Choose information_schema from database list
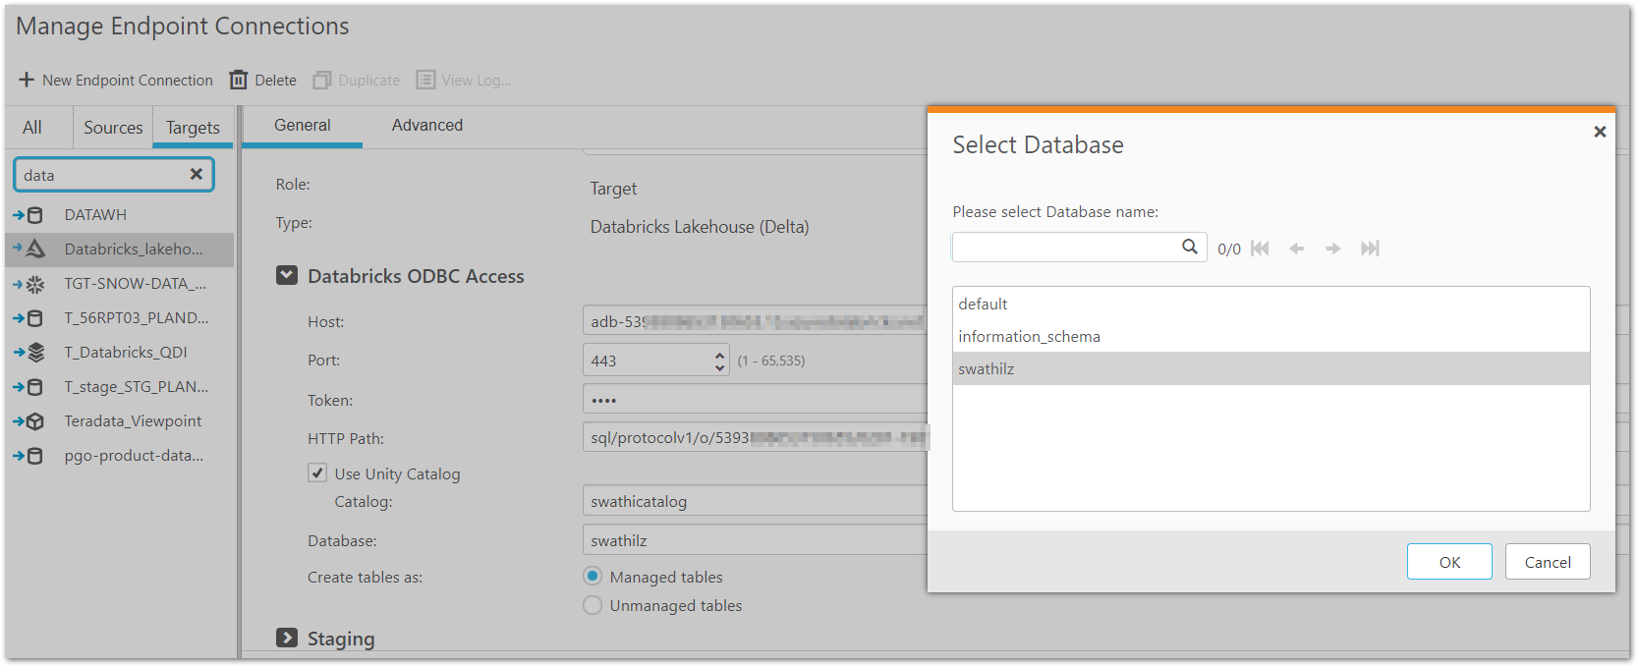Image resolution: width=1638 pixels, height=667 pixels. coord(1029,336)
